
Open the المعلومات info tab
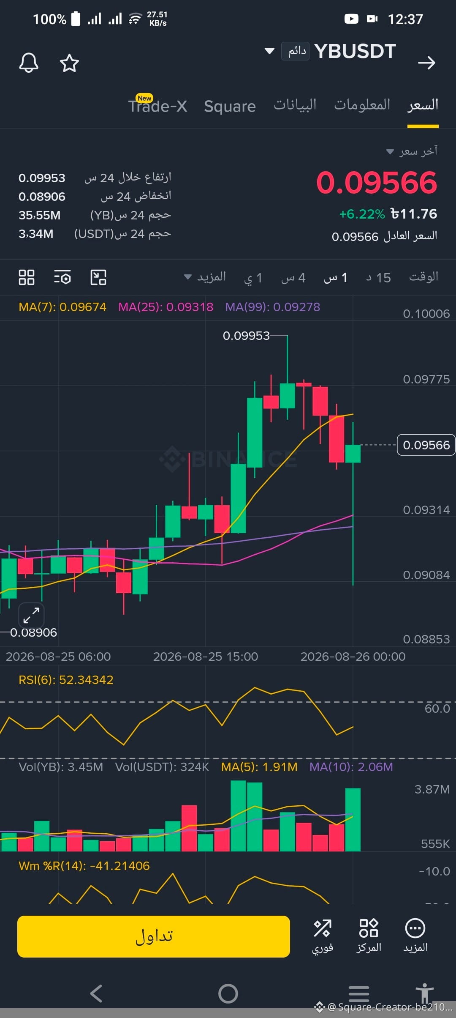362,104
